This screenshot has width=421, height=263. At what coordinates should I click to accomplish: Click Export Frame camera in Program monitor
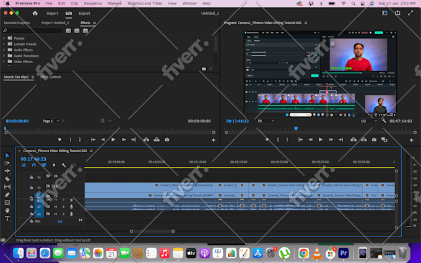pos(374,140)
